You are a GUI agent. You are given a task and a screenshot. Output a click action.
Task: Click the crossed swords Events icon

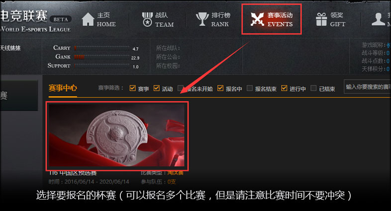click(257, 19)
